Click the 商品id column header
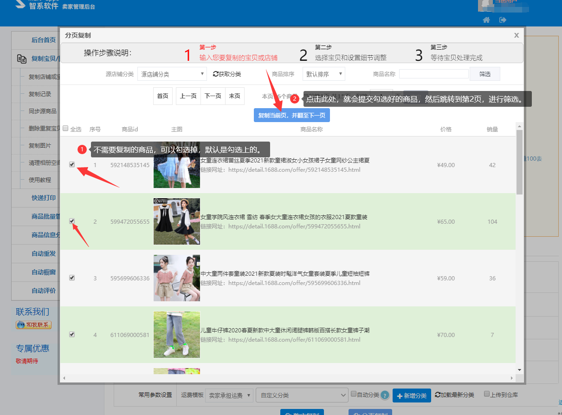This screenshot has width=562, height=415. click(130, 129)
